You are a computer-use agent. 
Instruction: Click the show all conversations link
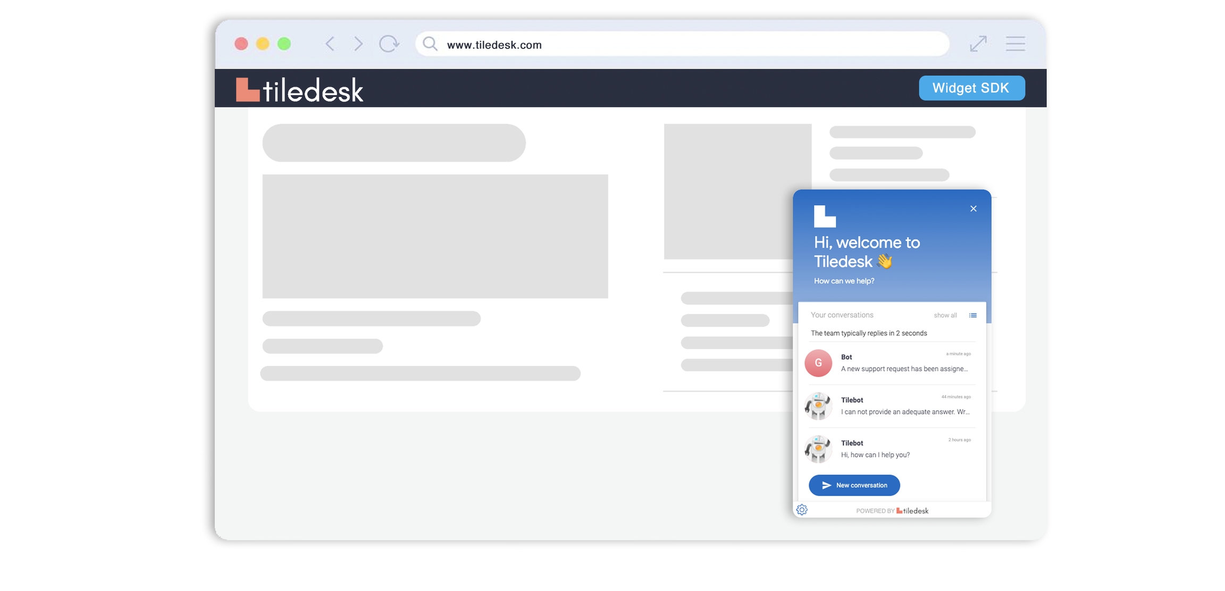pos(945,315)
